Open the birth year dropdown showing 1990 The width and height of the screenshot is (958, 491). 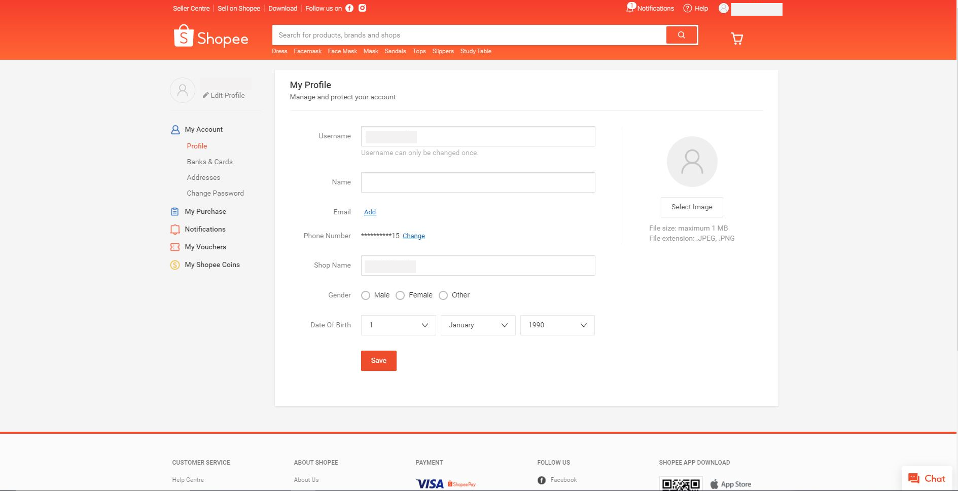coord(557,325)
